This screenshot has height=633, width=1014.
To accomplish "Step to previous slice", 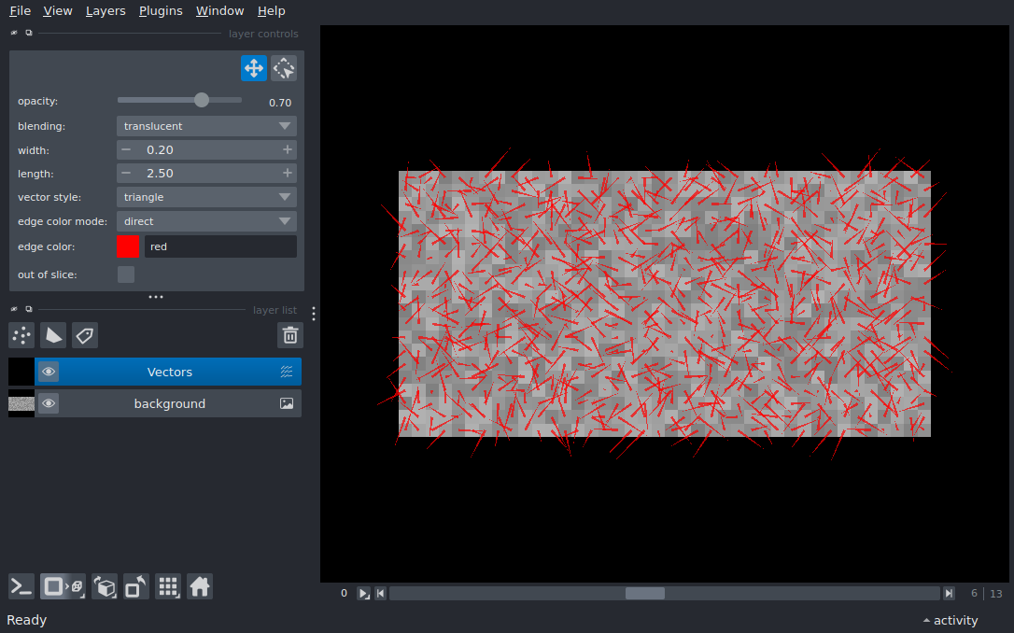I will tap(380, 593).
